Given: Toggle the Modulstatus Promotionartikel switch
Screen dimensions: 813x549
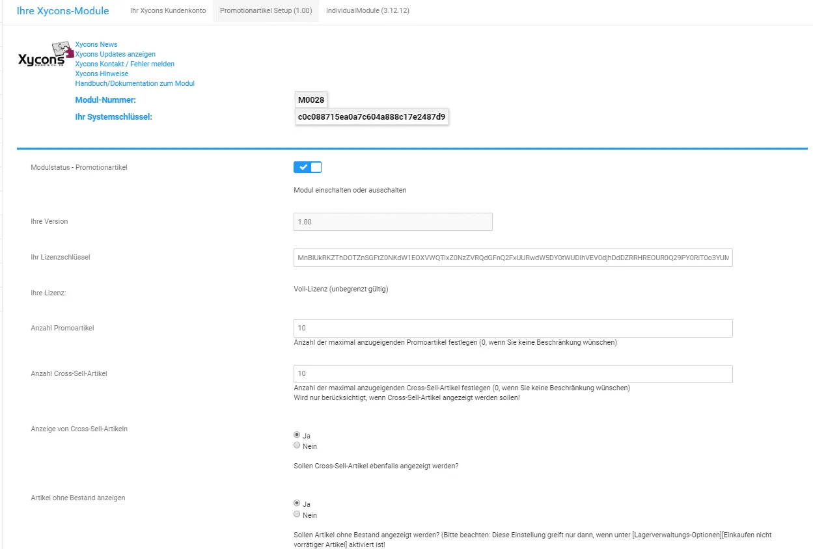Looking at the screenshot, I should coord(308,167).
